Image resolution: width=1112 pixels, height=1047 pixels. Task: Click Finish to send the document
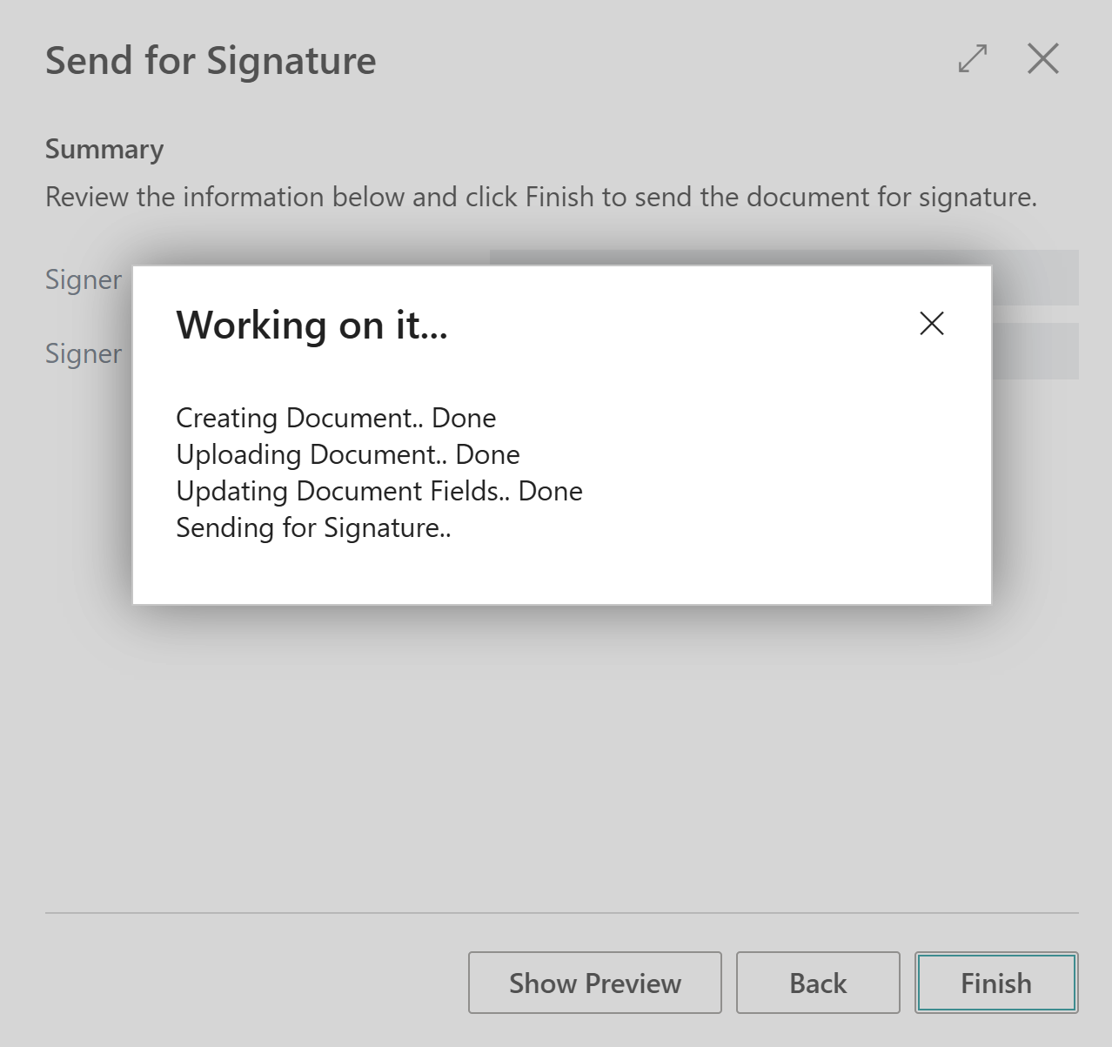click(x=996, y=983)
